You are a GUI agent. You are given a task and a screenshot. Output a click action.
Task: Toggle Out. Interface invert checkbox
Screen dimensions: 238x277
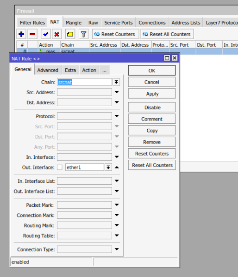60,167
